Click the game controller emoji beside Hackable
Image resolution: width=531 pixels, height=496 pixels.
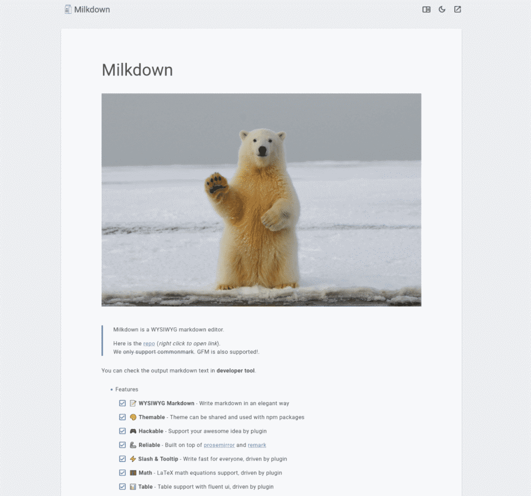(x=133, y=431)
